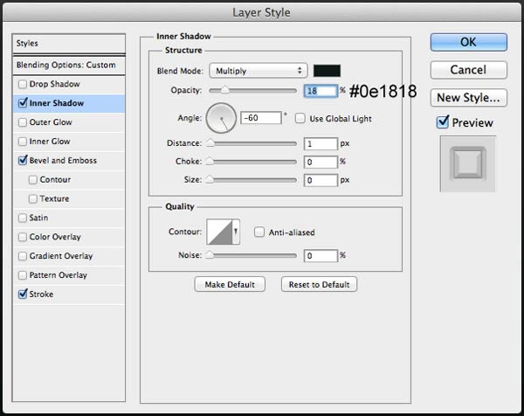Toggle Use Global Light checkbox
Viewport: 524px width, 416px height.
300,118
